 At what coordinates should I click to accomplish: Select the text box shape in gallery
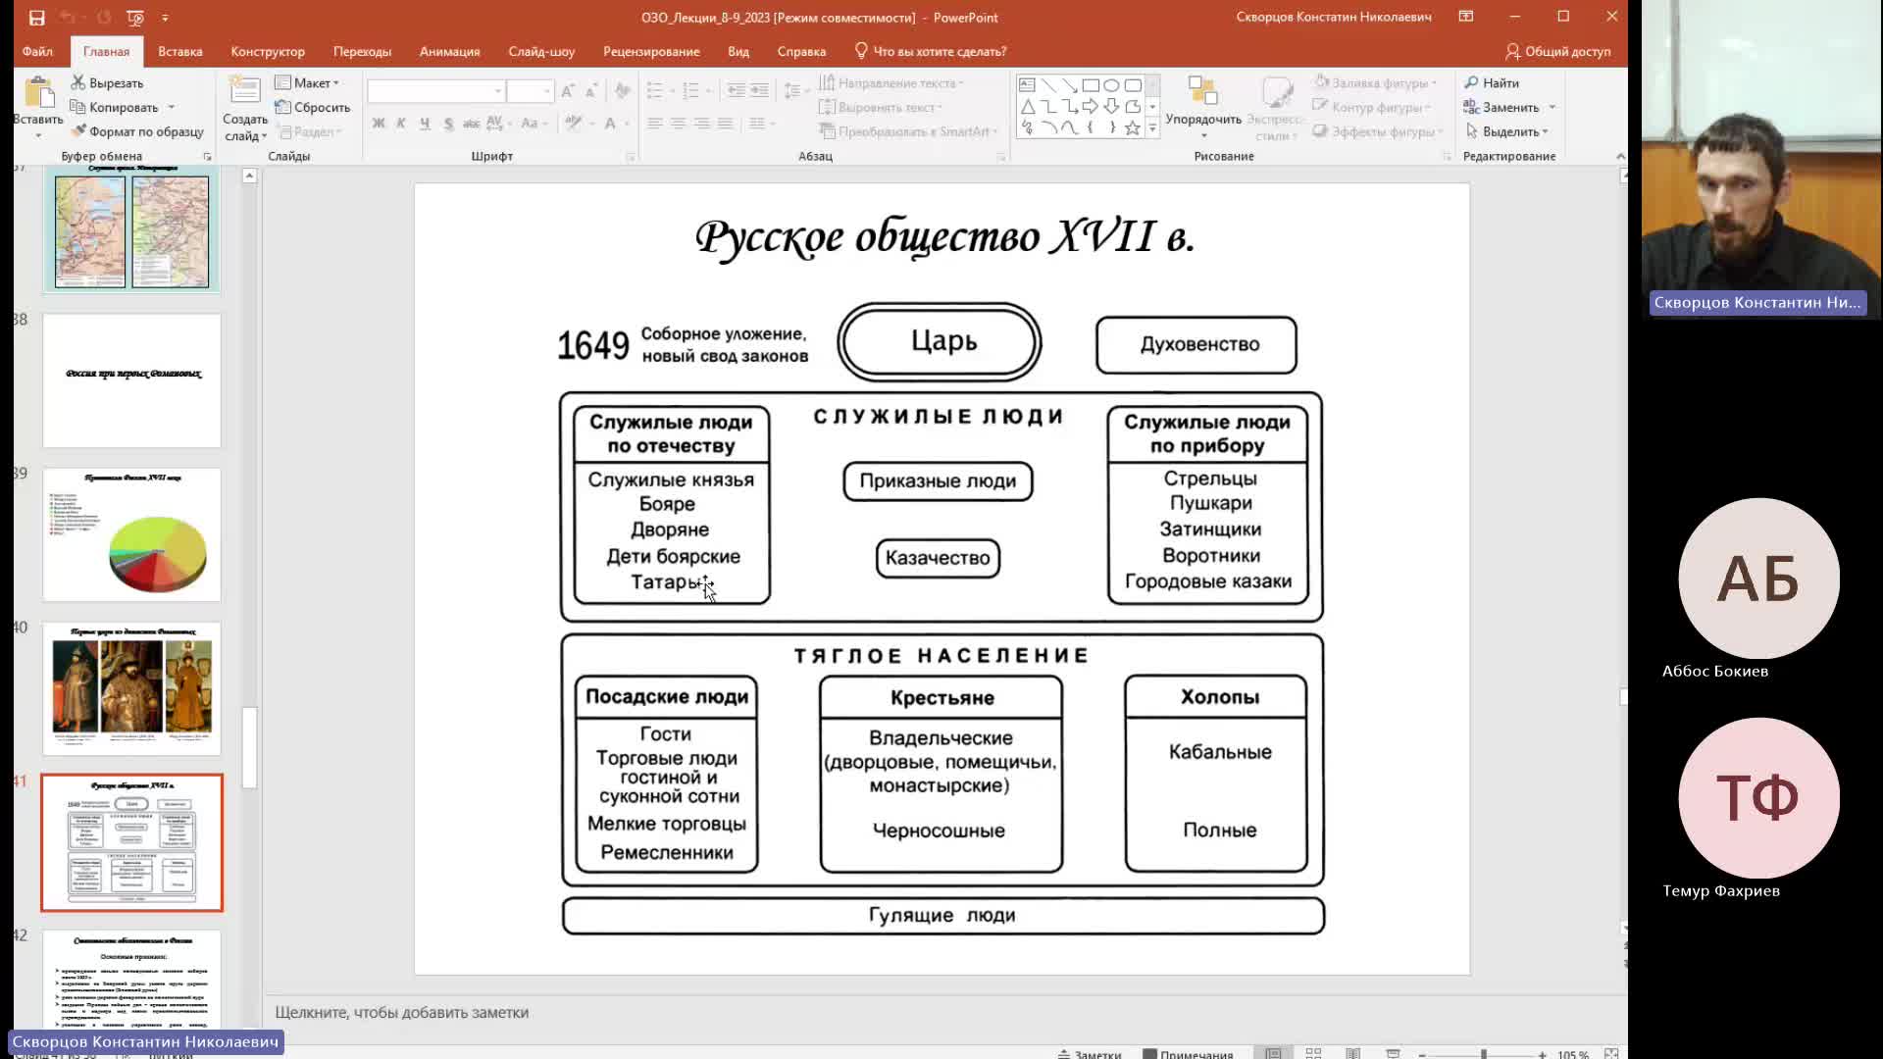point(1027,85)
